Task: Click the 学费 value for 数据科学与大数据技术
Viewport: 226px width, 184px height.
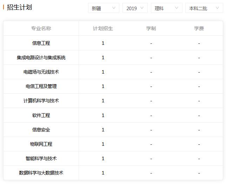Action: tap(199, 173)
